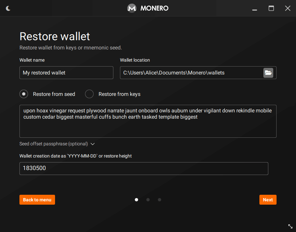Viewport: 296px width, 232px height.
Task: Click the mnemonic seed text area
Action: coord(148,121)
